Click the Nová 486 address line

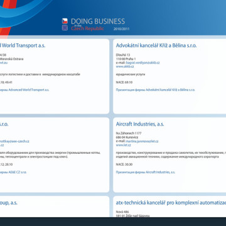[122, 212]
